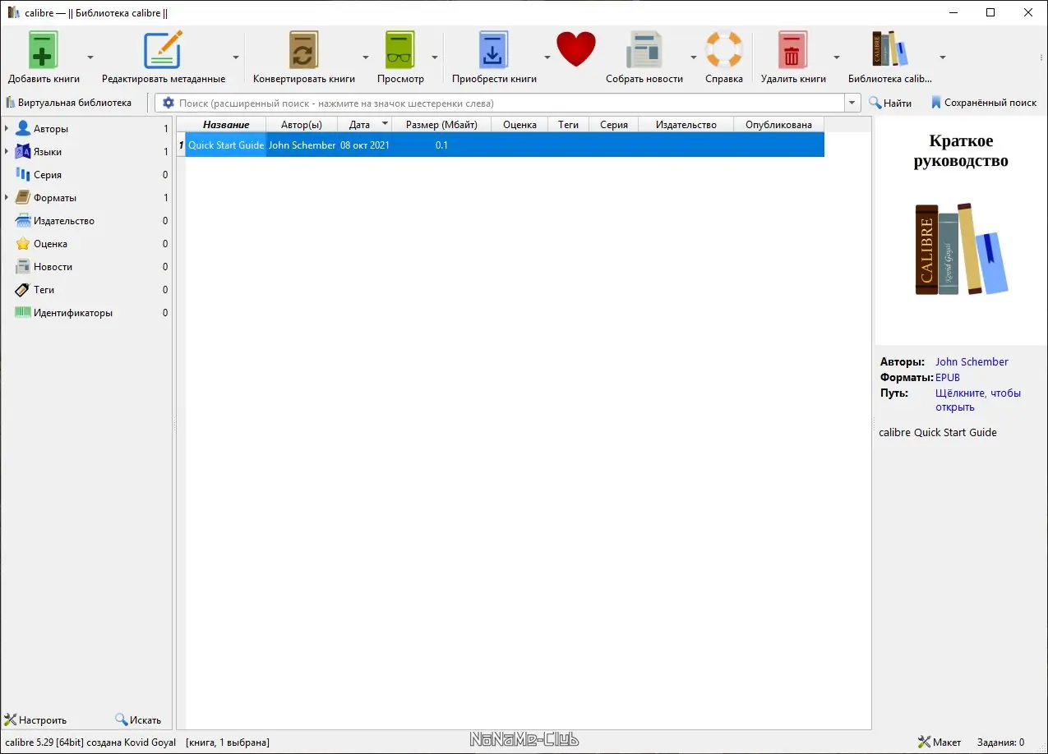
Task: Open the EPUB format link
Action: click(x=948, y=378)
